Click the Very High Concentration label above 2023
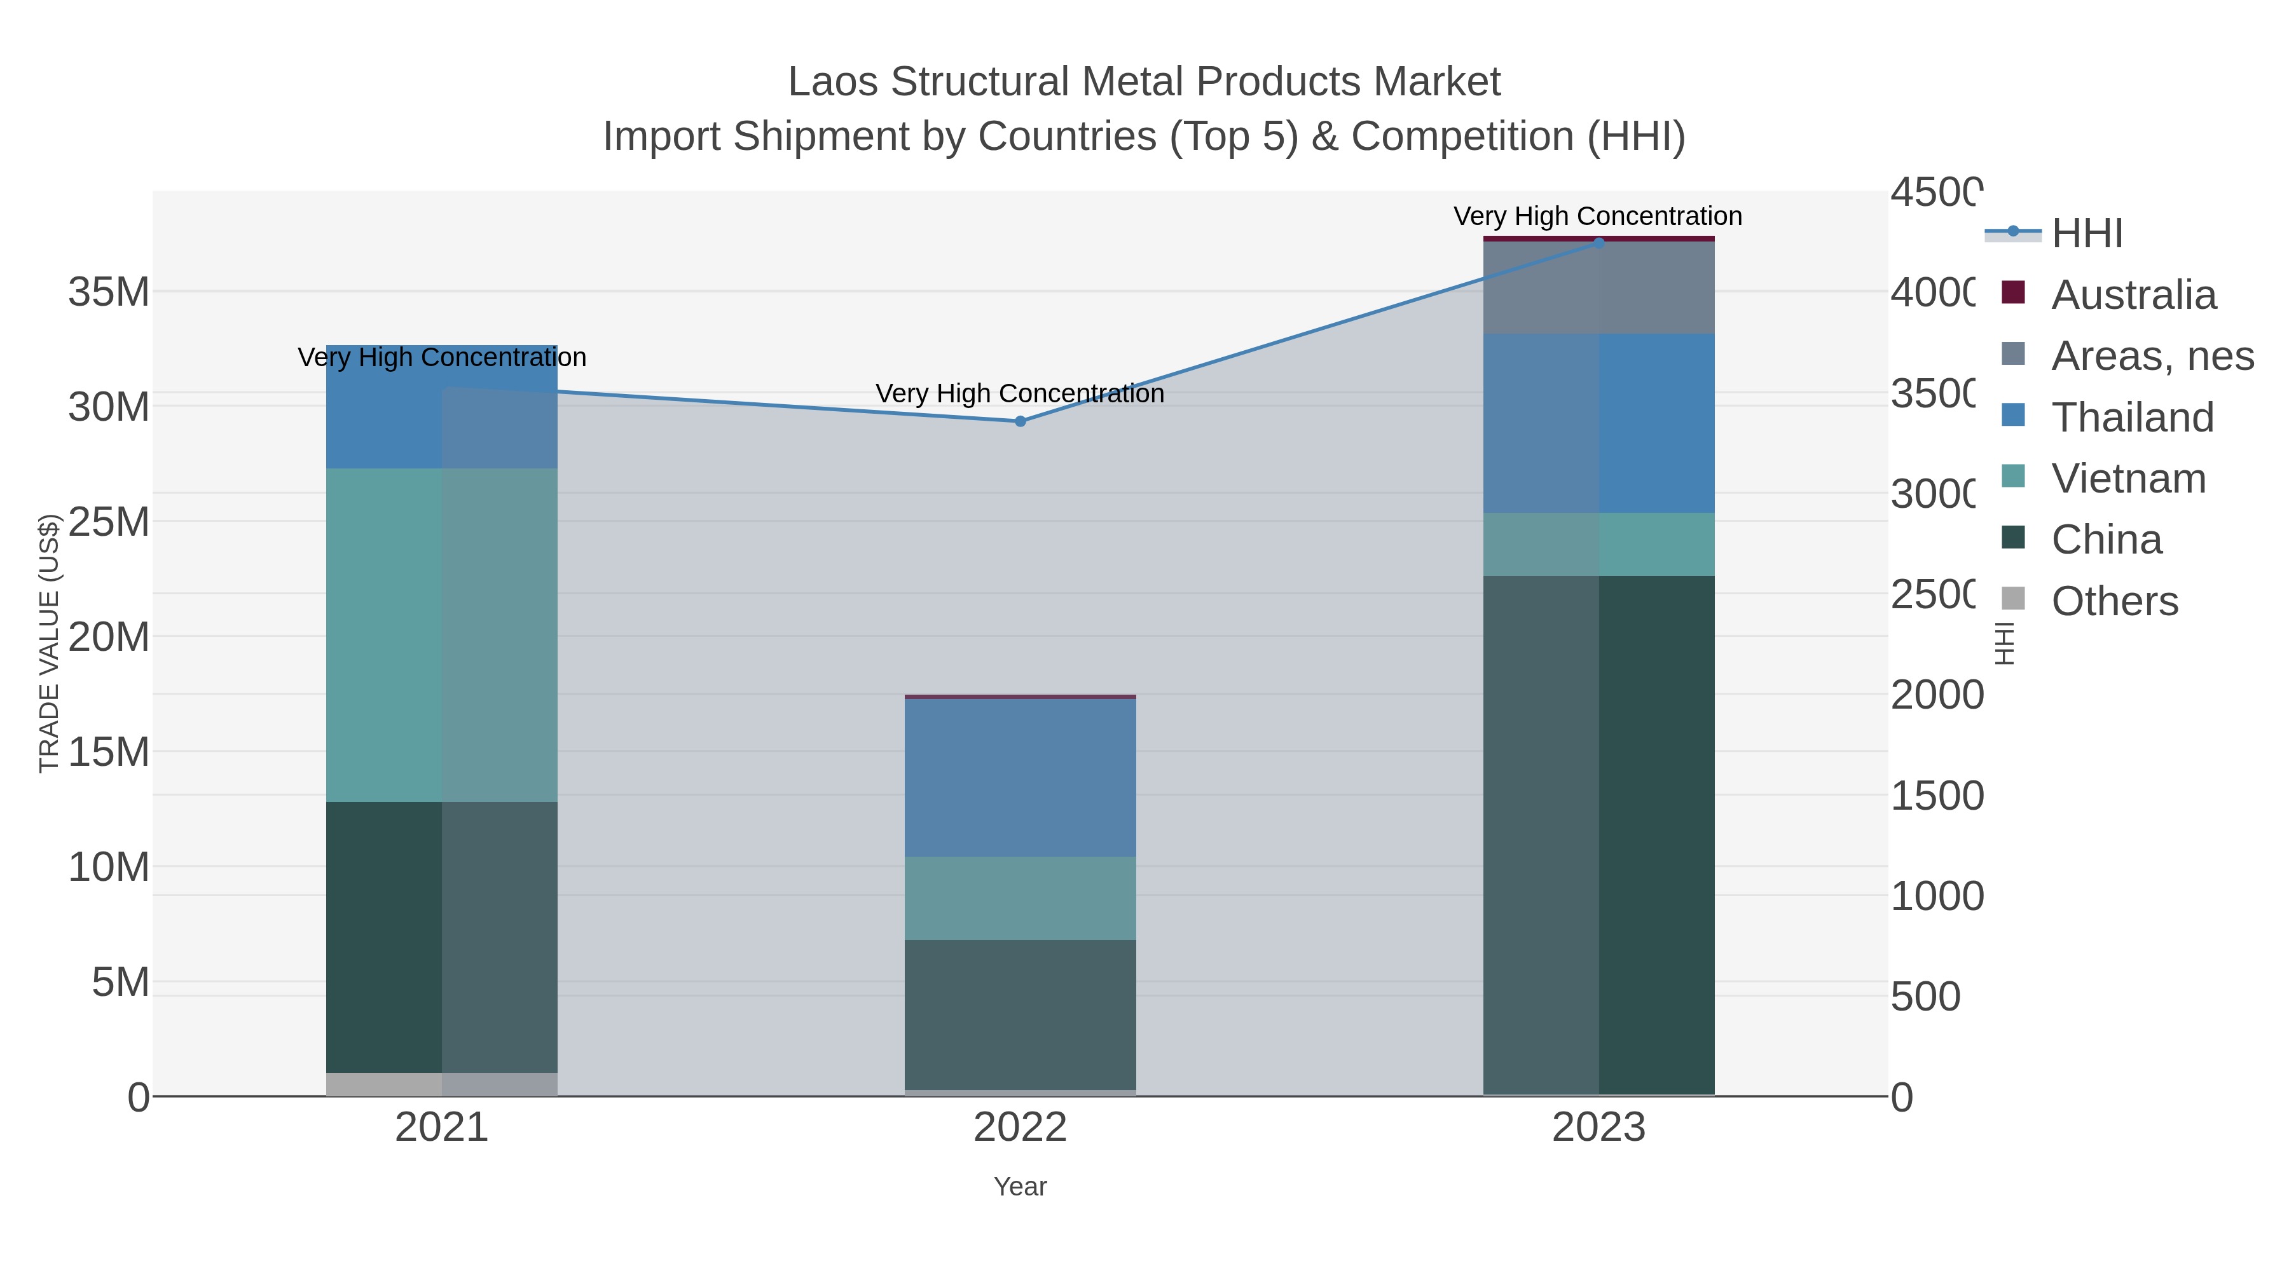 coord(1598,216)
